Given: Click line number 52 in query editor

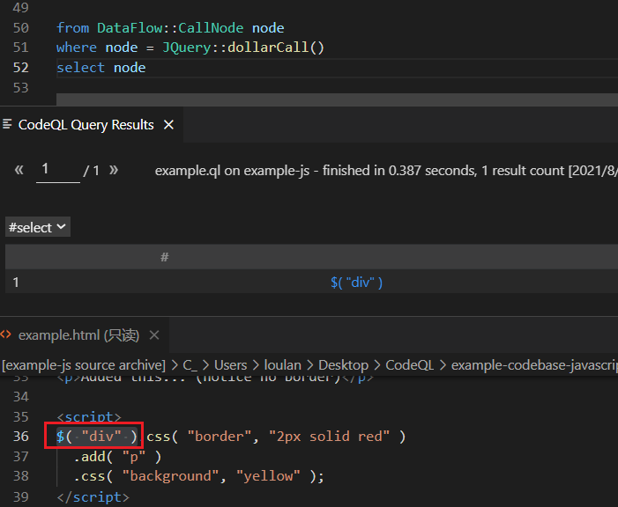Looking at the screenshot, I should (21, 67).
